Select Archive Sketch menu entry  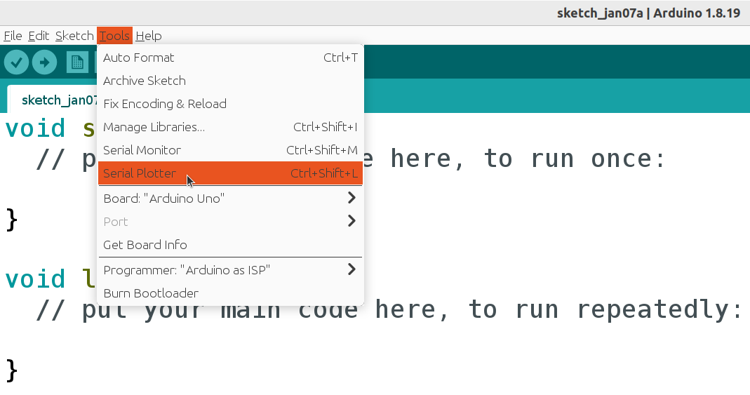[231, 81]
